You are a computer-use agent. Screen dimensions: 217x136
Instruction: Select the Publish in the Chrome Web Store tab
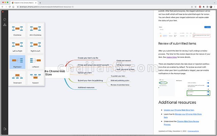tap(24, 3)
